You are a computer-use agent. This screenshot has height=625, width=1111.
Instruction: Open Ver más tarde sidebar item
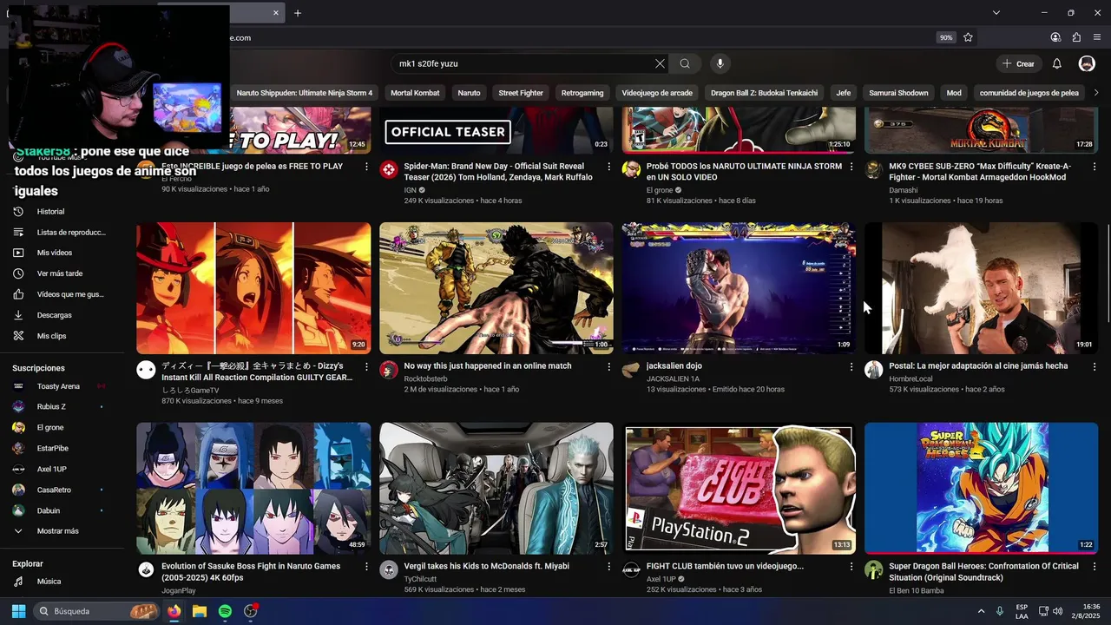(61, 273)
